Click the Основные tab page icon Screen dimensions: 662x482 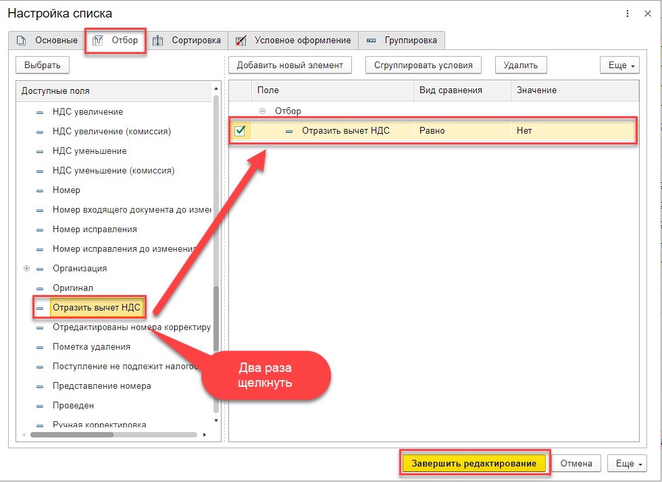pyautogui.click(x=21, y=41)
